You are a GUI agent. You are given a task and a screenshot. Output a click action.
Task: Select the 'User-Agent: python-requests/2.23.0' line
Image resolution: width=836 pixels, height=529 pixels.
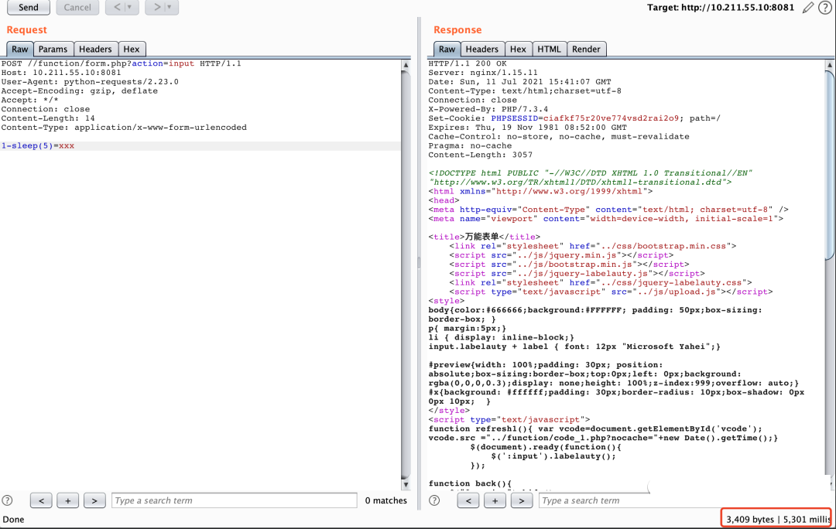pyautogui.click(x=90, y=81)
